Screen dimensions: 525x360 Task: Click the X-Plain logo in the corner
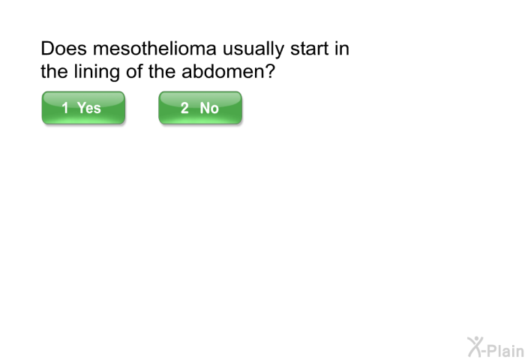(x=496, y=347)
